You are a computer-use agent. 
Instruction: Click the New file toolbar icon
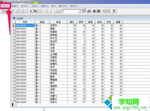click(3, 11)
